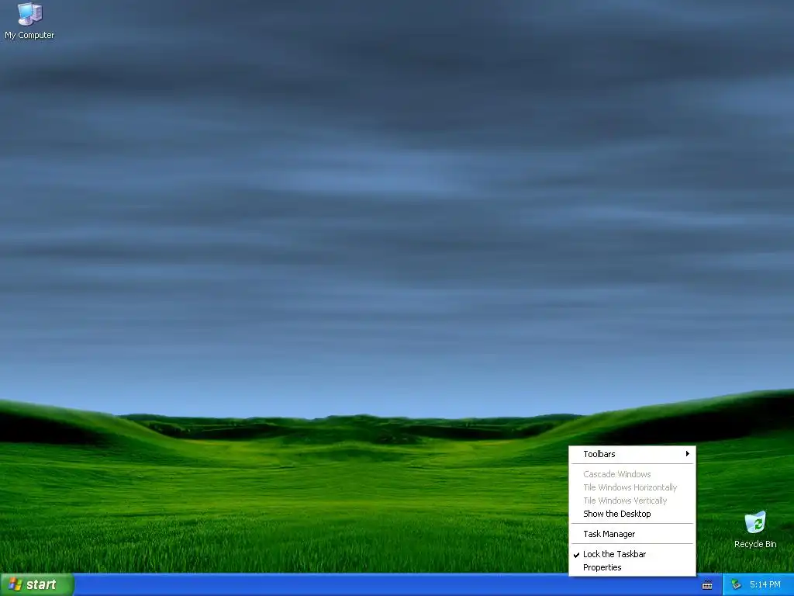Expand the Toolbars submenu

(632, 454)
